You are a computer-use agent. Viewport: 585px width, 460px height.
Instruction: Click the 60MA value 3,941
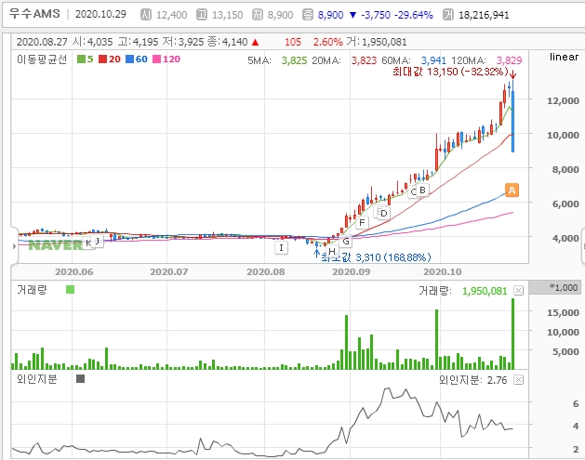[x=433, y=60]
